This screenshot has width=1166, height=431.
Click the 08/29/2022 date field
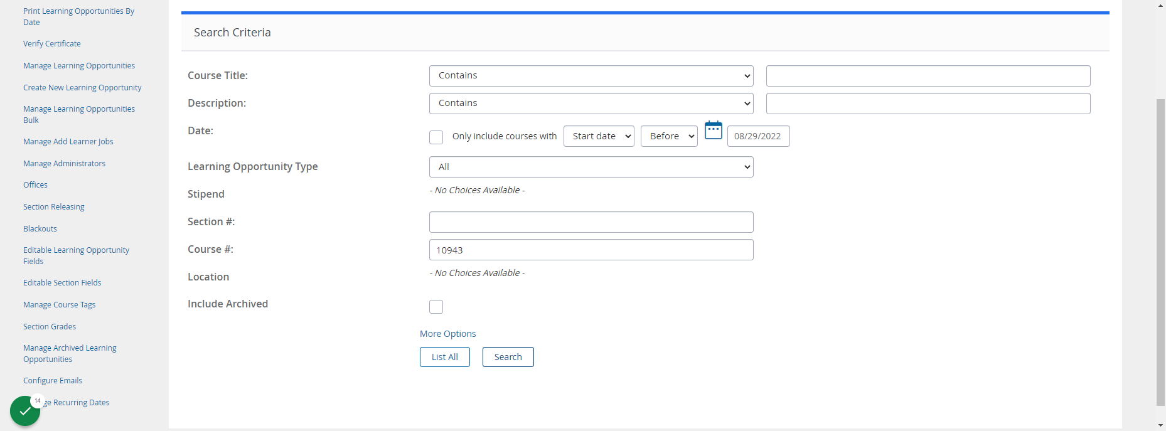point(759,136)
